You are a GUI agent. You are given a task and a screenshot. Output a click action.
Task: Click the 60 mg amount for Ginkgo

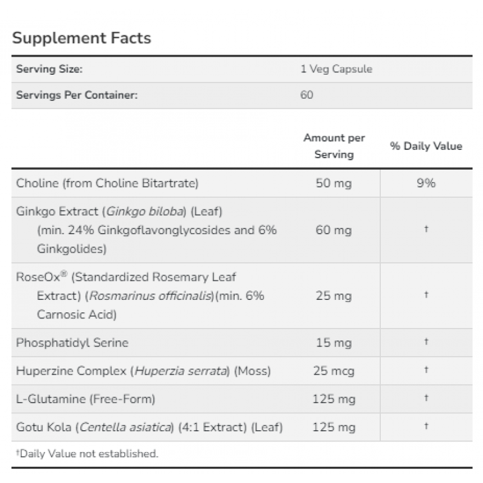click(x=334, y=230)
